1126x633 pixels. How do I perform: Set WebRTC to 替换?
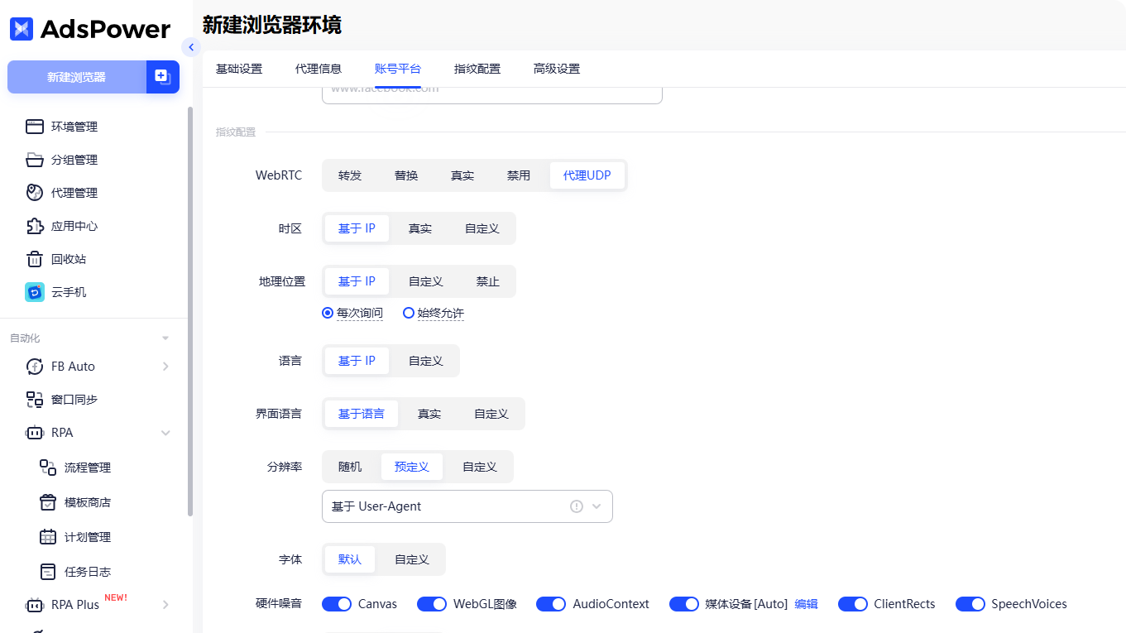[406, 175]
